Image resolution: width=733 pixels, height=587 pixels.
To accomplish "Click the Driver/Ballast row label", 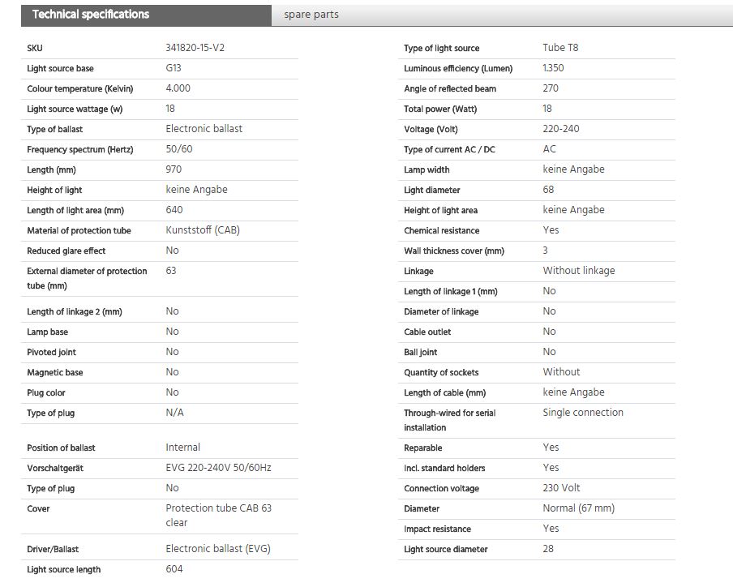I will (x=53, y=549).
